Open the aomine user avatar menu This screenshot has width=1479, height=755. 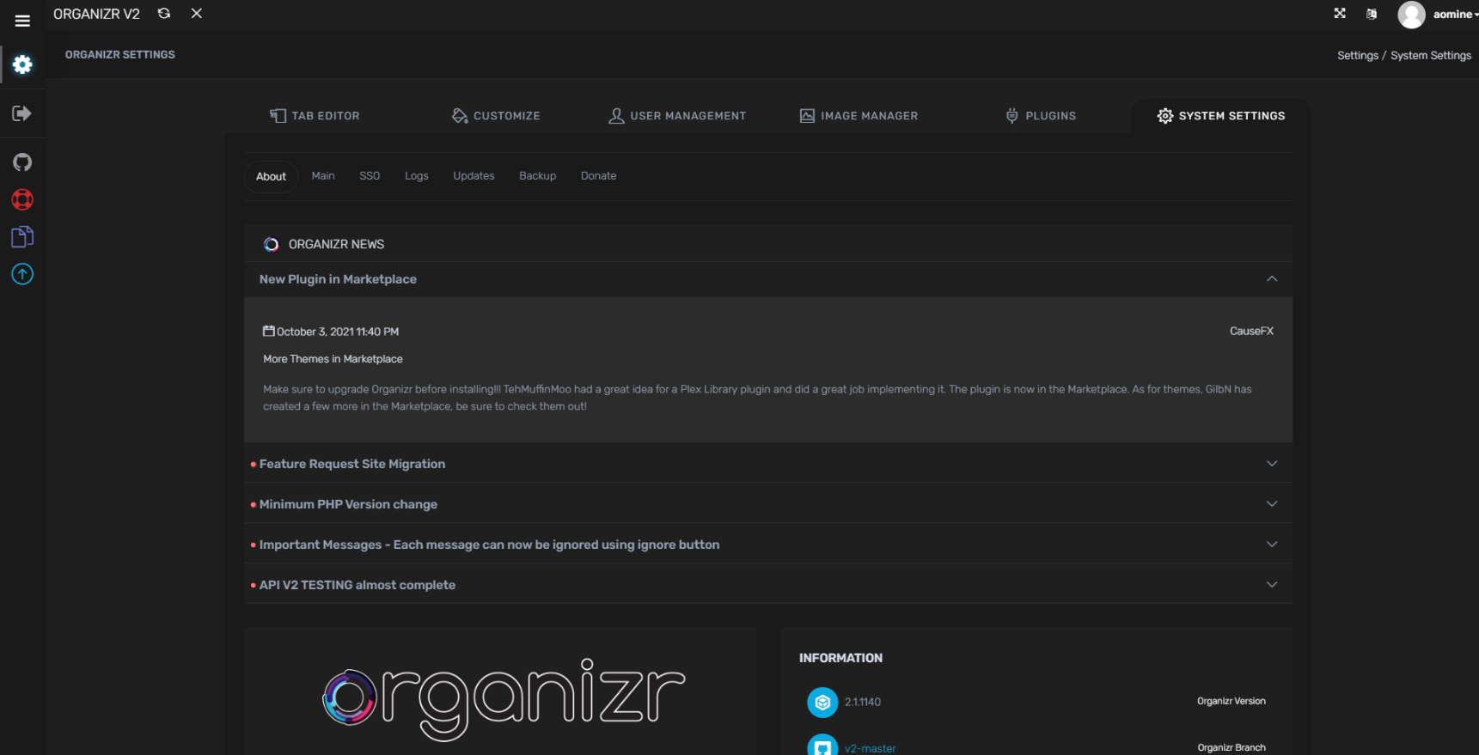1439,15
